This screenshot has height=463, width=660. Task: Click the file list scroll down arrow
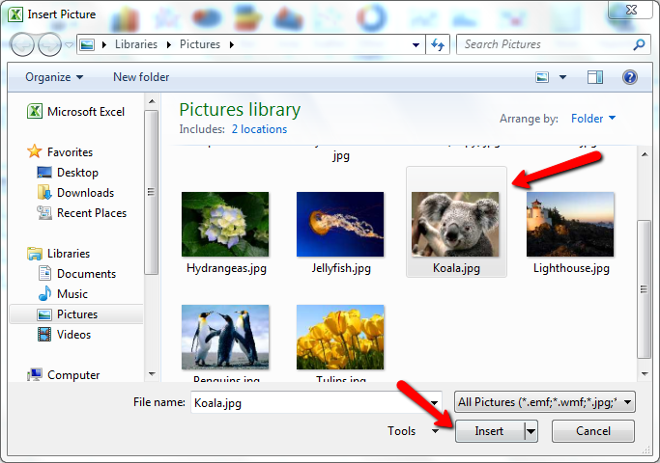(x=645, y=373)
